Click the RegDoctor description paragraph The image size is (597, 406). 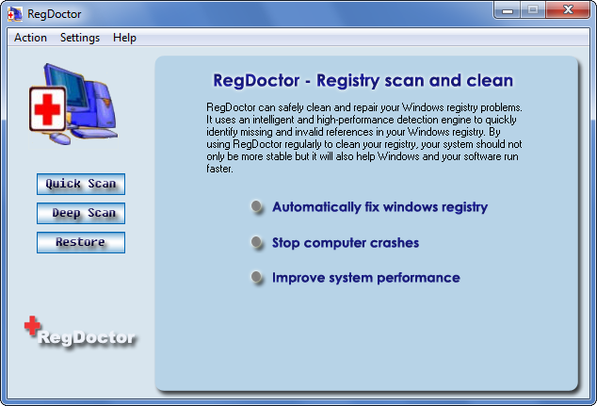point(364,138)
